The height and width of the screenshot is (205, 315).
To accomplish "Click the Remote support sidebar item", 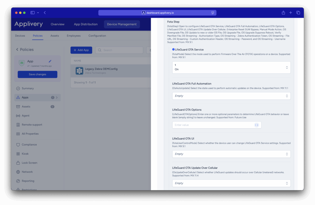I will pos(32,125).
